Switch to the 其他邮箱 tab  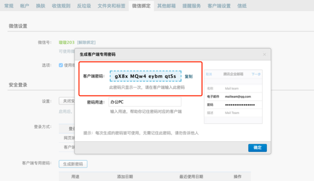point(166,6)
